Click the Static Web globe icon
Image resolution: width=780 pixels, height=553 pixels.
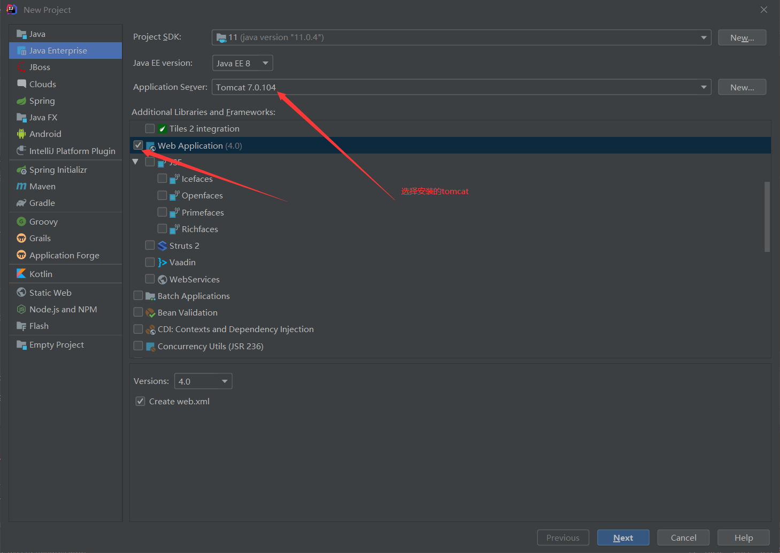coord(21,293)
